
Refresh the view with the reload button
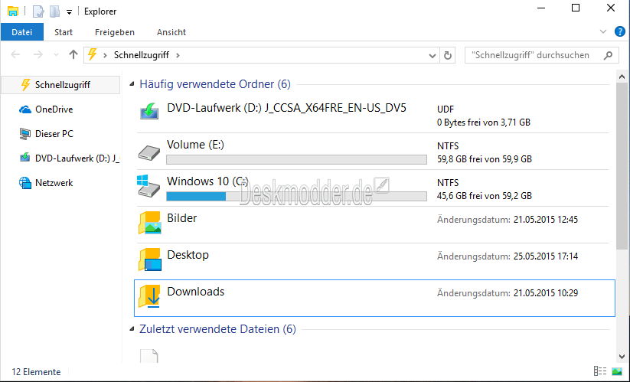(448, 55)
